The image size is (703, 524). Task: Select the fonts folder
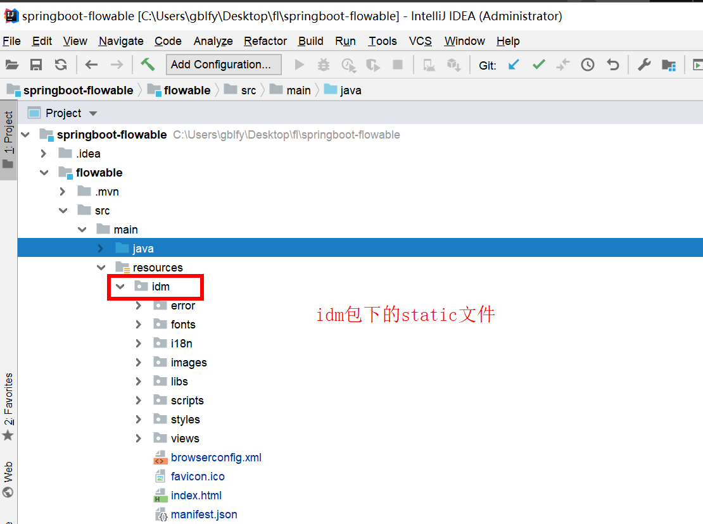point(183,325)
